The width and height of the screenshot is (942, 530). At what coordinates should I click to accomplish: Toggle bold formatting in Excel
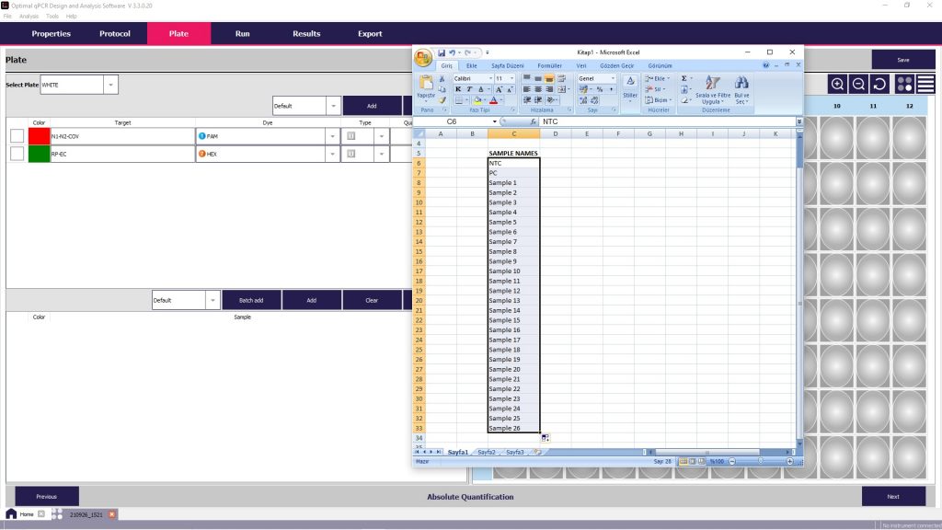[458, 89]
